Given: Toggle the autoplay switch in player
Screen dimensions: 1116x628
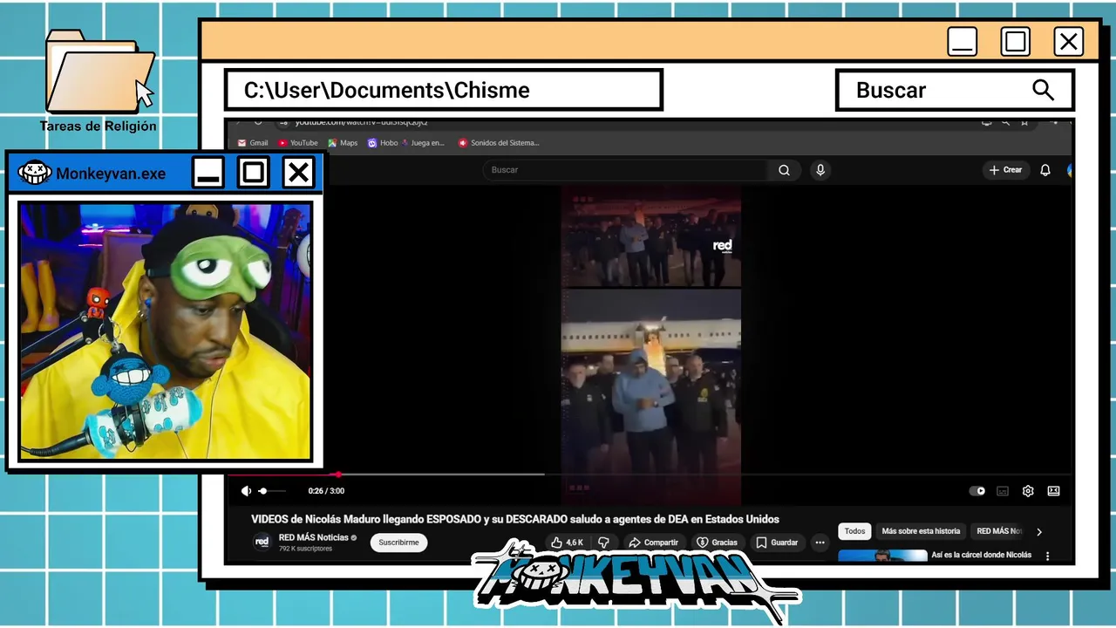Looking at the screenshot, I should click(977, 491).
